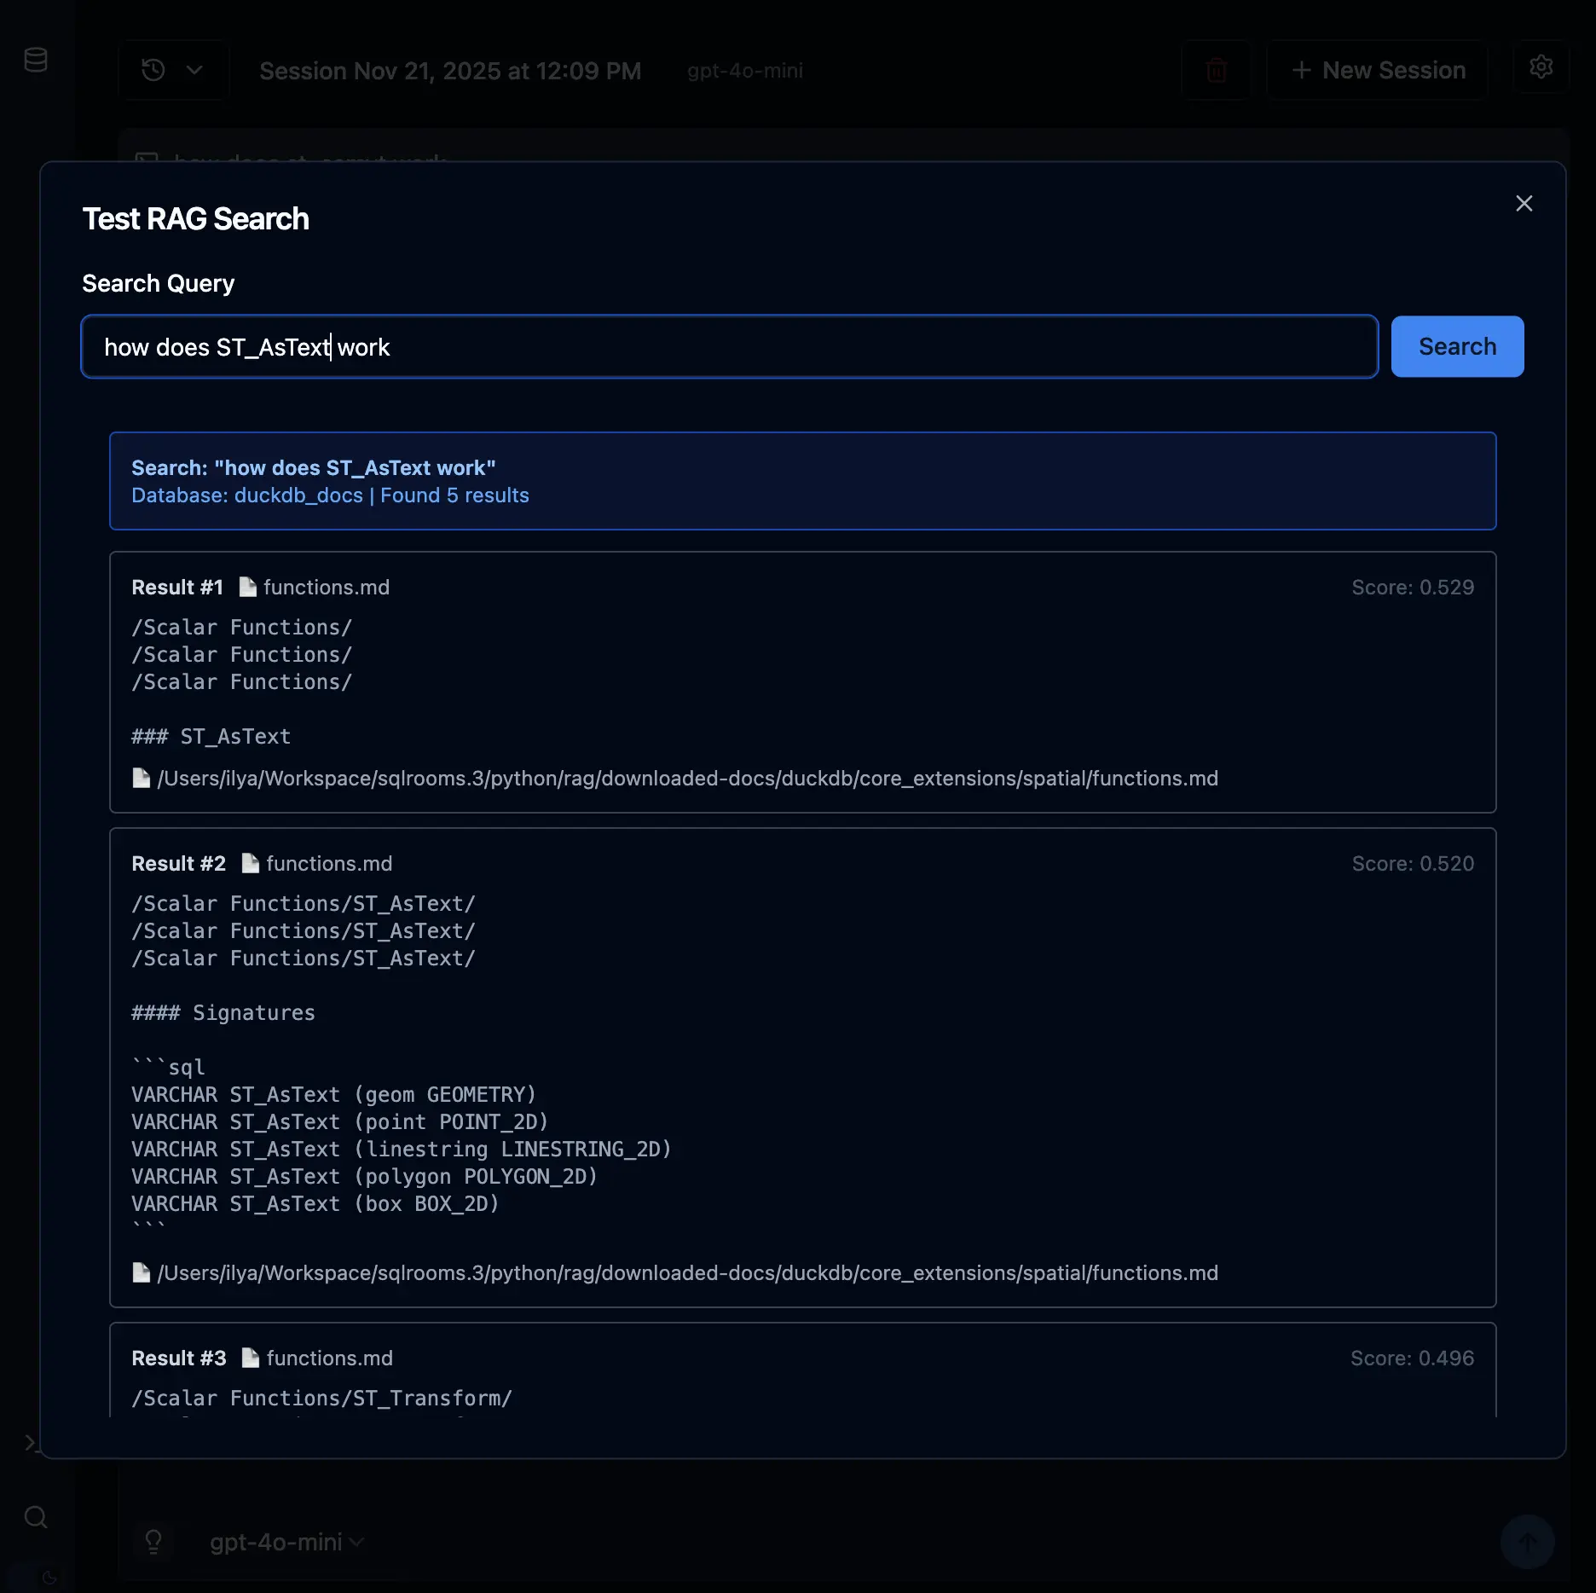Image resolution: width=1596 pixels, height=1593 pixels.
Task: Click the search magnifier icon in the left sidebar
Action: pyautogui.click(x=36, y=1517)
